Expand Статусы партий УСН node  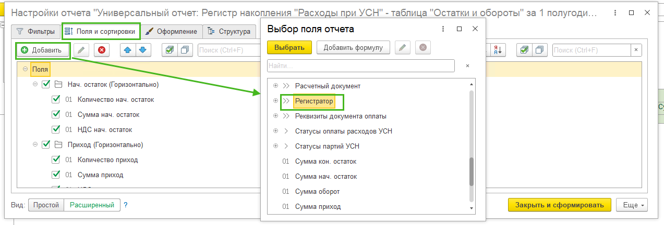point(275,146)
